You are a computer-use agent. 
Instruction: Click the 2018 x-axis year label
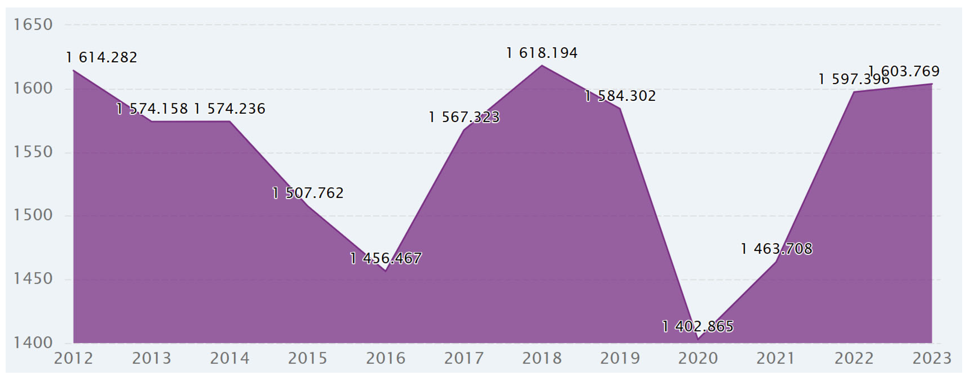[x=542, y=358]
